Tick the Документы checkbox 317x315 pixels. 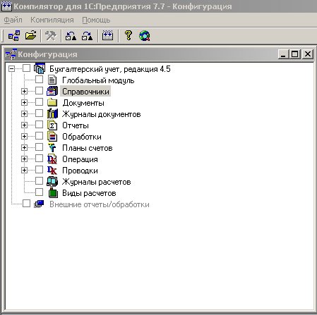pos(39,102)
